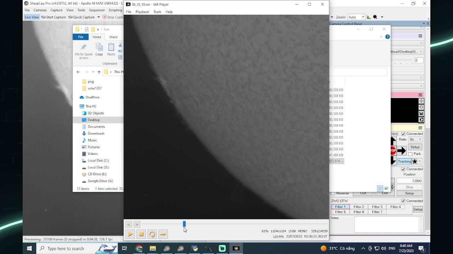
Task: Switch to the Share tab in File Explorer
Action: tap(113, 37)
